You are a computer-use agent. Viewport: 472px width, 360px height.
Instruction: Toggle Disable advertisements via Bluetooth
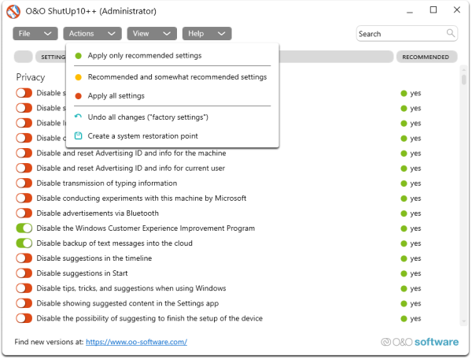click(24, 213)
